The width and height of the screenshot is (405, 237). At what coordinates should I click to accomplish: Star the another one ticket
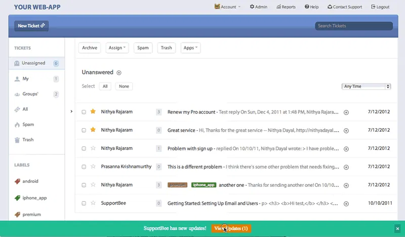tap(93, 185)
